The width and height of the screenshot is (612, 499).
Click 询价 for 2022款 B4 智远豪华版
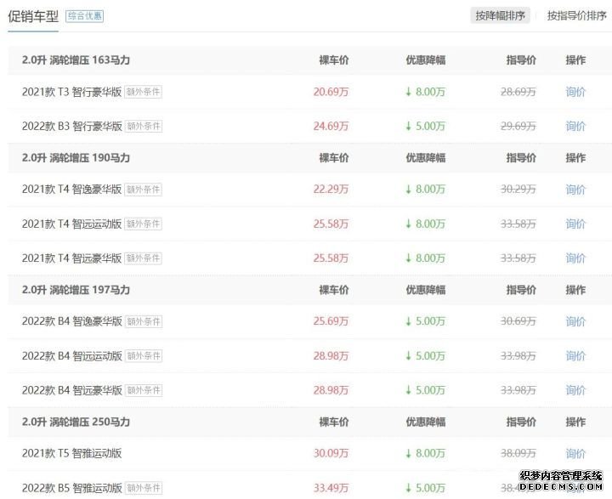tap(575, 390)
